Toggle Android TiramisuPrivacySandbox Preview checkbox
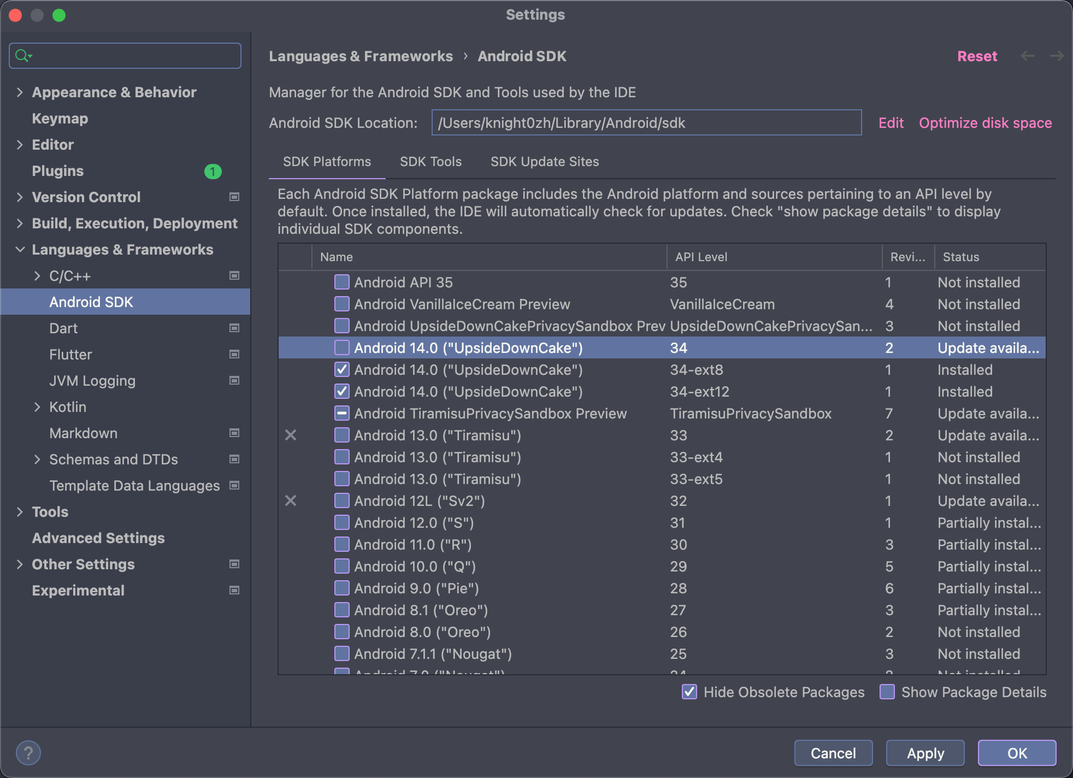 [x=342, y=413]
